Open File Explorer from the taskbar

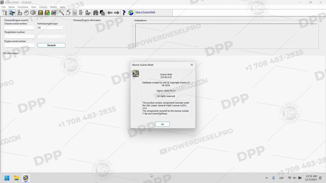16,178
